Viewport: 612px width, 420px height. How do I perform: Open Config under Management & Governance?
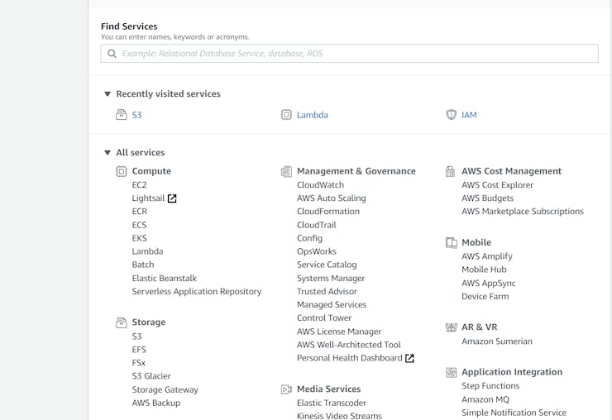(x=309, y=238)
